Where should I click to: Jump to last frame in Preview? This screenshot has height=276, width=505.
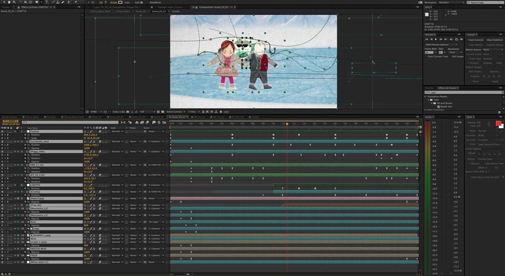[445, 39]
